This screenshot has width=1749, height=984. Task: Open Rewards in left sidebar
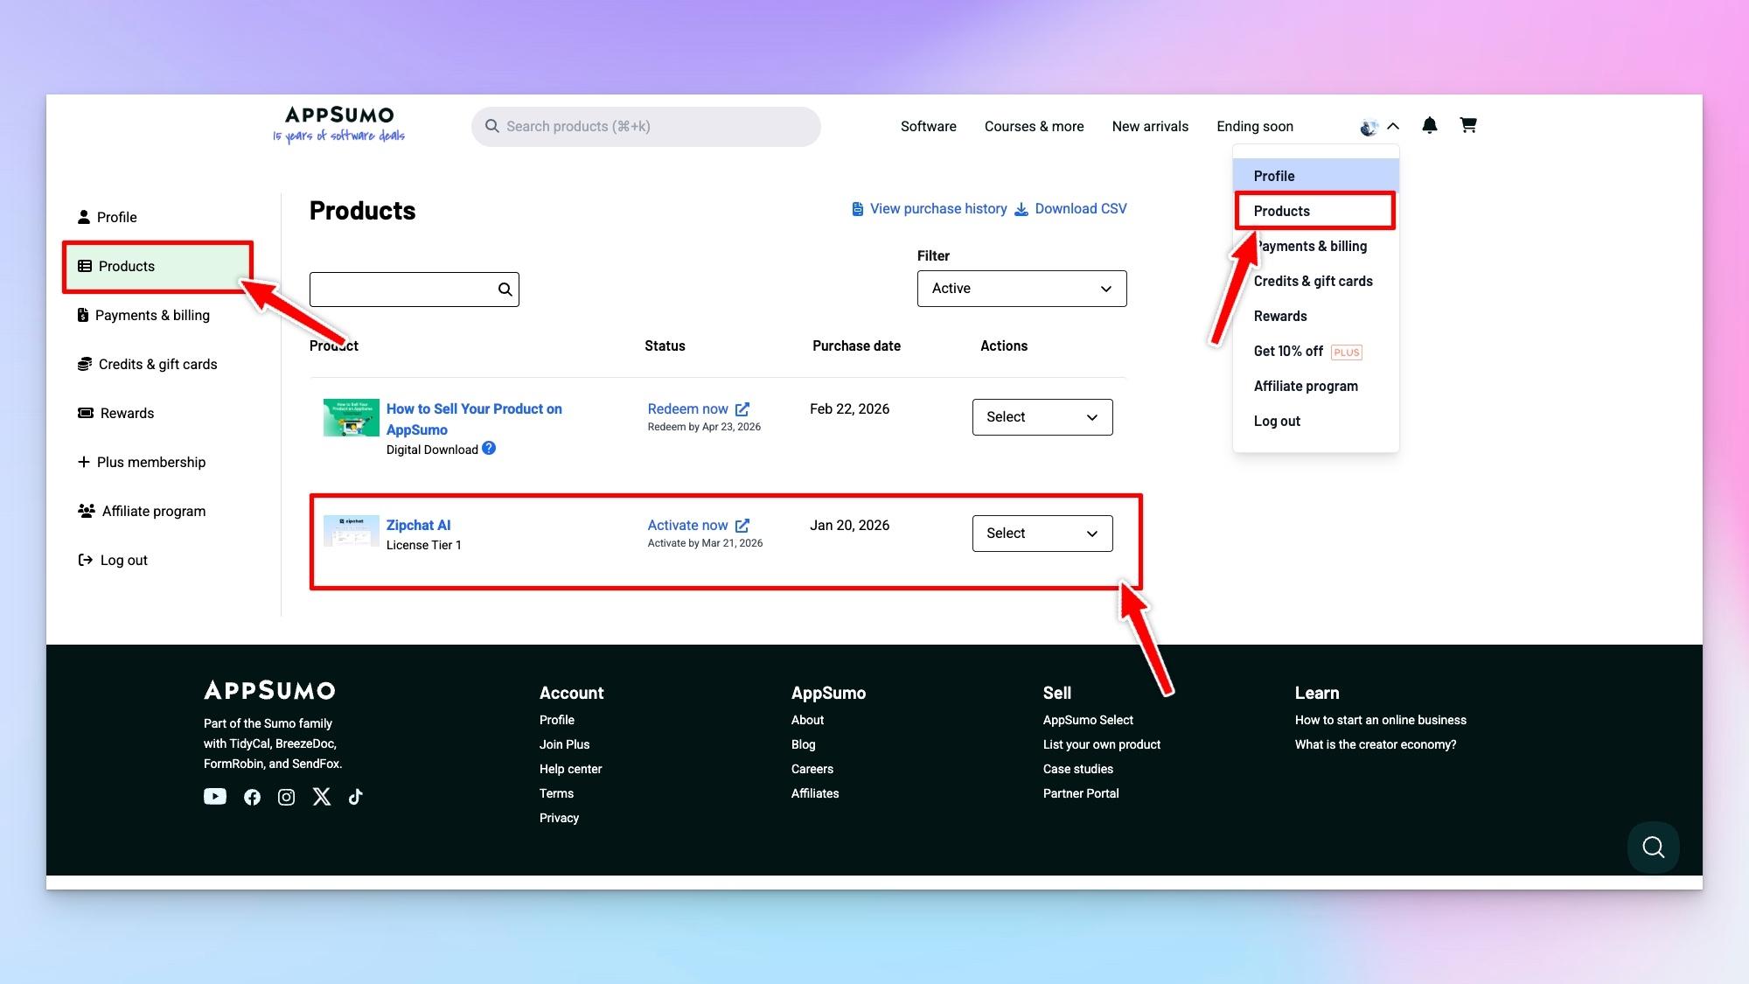pos(115,414)
